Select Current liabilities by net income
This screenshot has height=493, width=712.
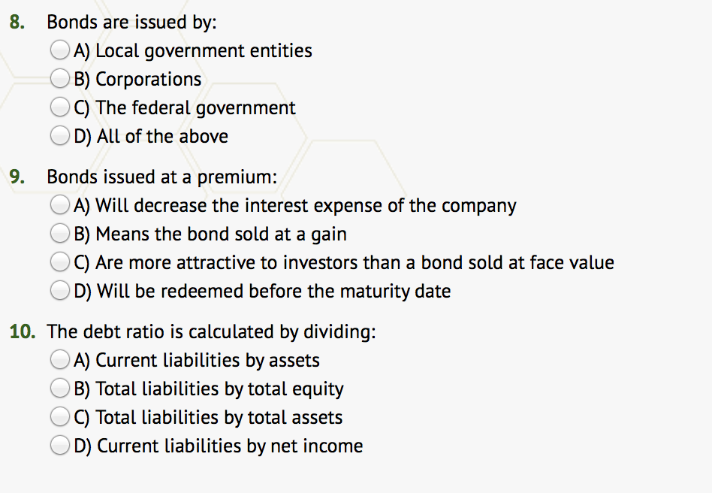(x=60, y=446)
